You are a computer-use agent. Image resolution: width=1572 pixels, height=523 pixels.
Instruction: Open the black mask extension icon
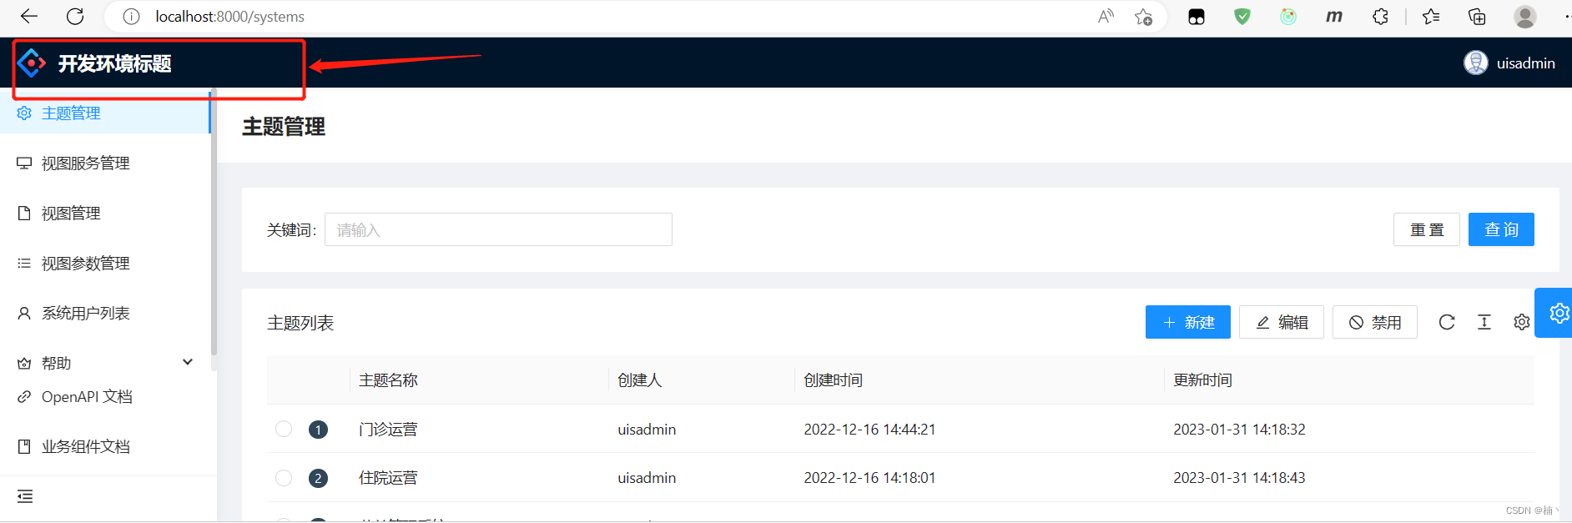(x=1197, y=17)
